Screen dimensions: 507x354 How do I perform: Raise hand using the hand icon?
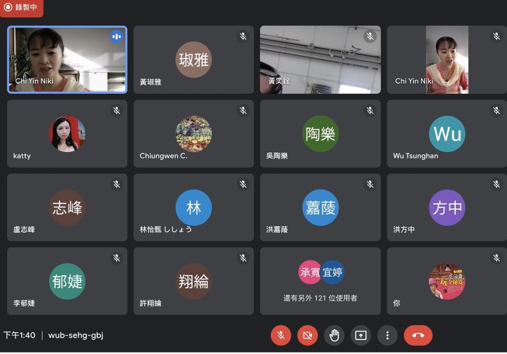tap(334, 336)
